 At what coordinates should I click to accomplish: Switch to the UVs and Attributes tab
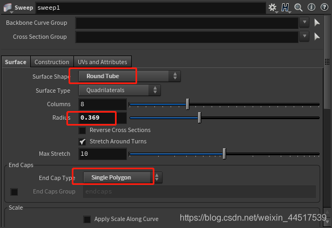(103, 62)
